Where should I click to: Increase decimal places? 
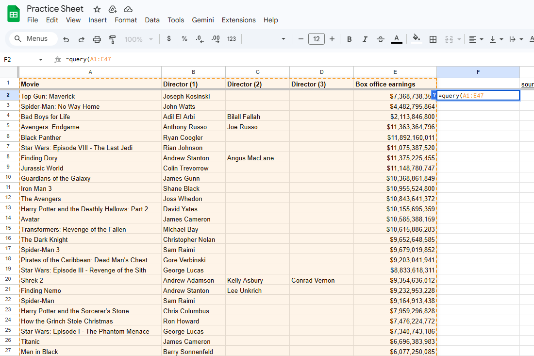[x=216, y=38]
